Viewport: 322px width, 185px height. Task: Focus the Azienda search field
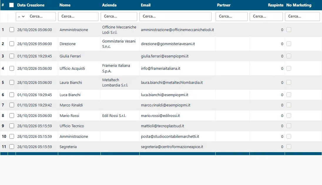pos(119,16)
